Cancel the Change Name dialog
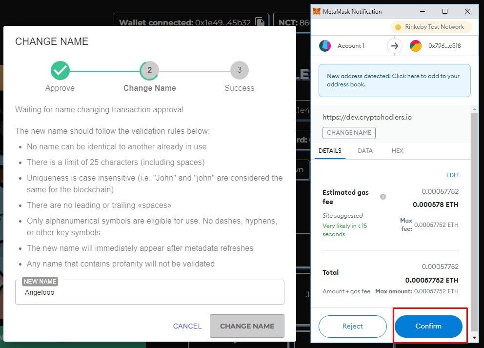 [x=187, y=326]
